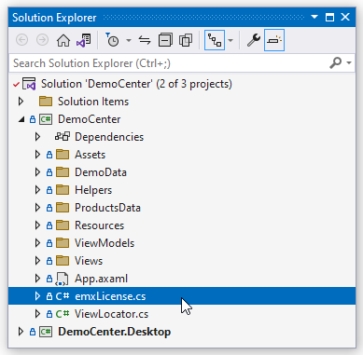Click the DemoCenter.Desktop project icon

coord(46,332)
